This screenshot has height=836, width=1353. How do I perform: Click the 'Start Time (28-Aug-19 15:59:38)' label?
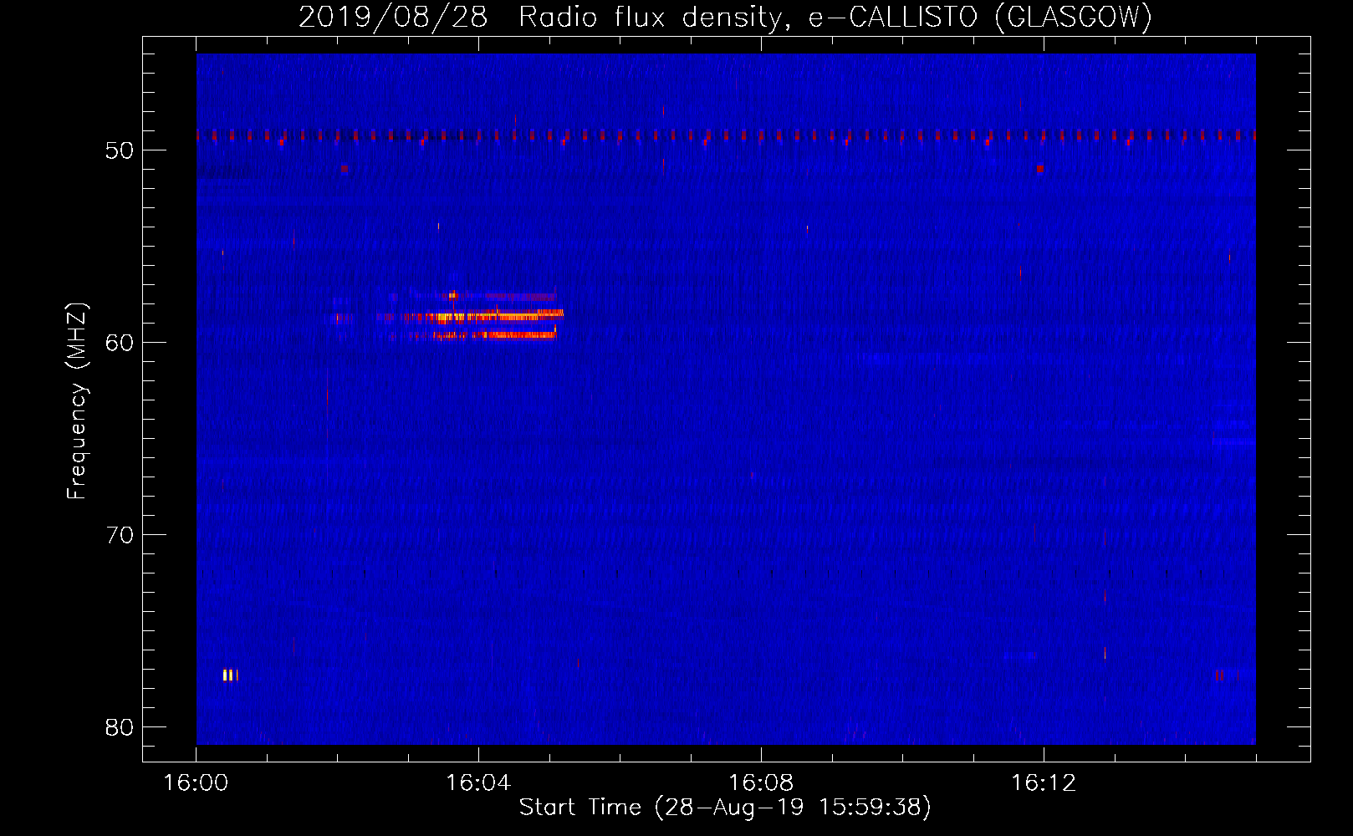pos(725,808)
